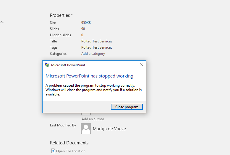Image resolution: width=230 pixels, height=155 pixels.
Task: Click the Size value 950KB
Action: 86,23
